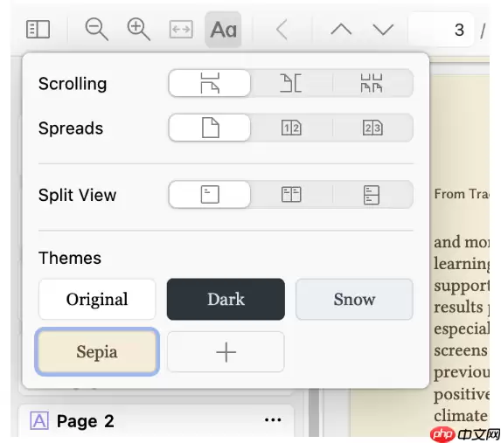Choose the 1|2 two-page spread
501x443 pixels.
pos(291,128)
